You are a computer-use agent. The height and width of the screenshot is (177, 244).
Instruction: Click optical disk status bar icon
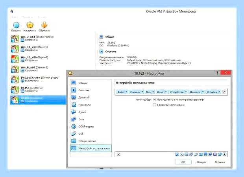click(x=181, y=155)
